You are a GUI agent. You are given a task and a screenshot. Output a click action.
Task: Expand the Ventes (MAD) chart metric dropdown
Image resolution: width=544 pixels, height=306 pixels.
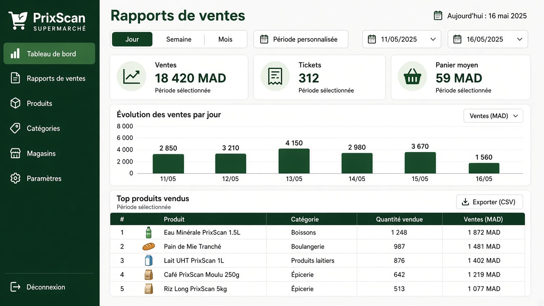493,116
